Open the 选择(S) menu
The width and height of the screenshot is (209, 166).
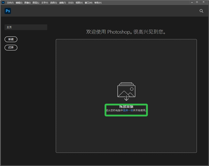[54, 2]
